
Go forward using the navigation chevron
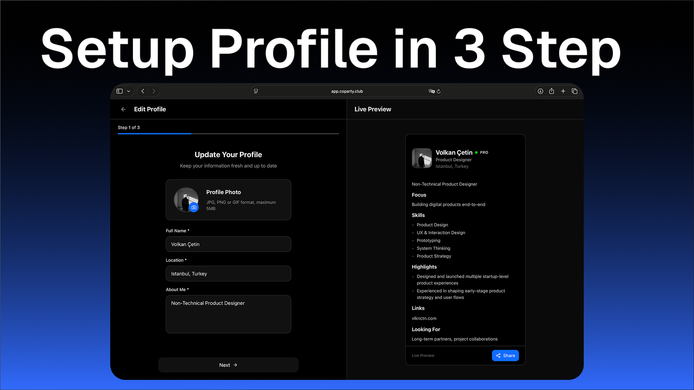point(154,91)
